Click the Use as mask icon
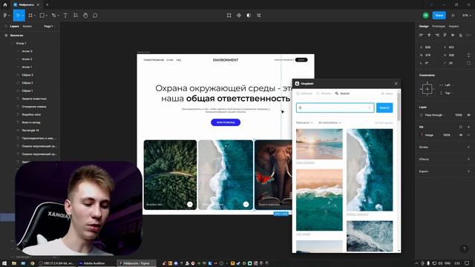The height and width of the screenshot is (267, 475). 249,16
